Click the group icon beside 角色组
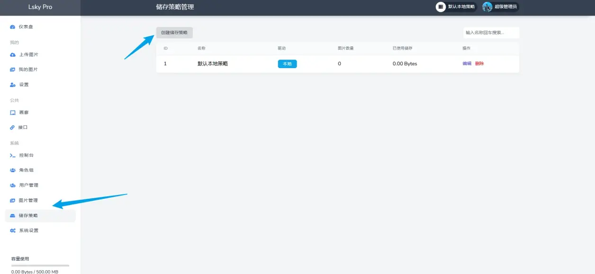The height and width of the screenshot is (274, 595). (13, 170)
